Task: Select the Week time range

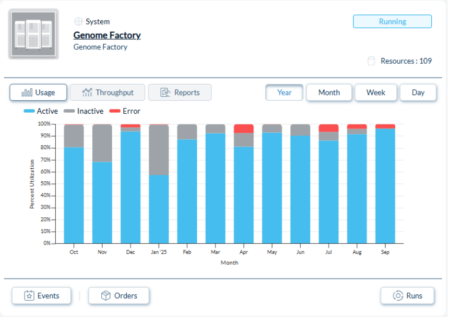Action: pos(376,93)
